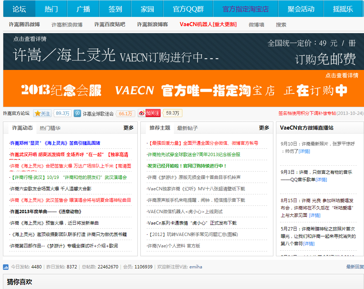Open the 官方QQ群 navigation tab
Viewport: 364px width, 289px height.
coord(188,9)
